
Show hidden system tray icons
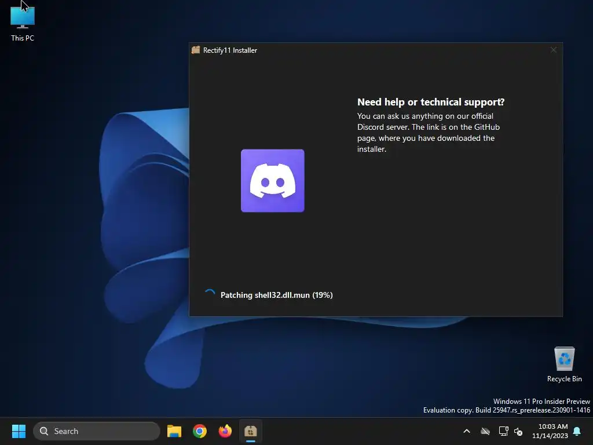467,431
